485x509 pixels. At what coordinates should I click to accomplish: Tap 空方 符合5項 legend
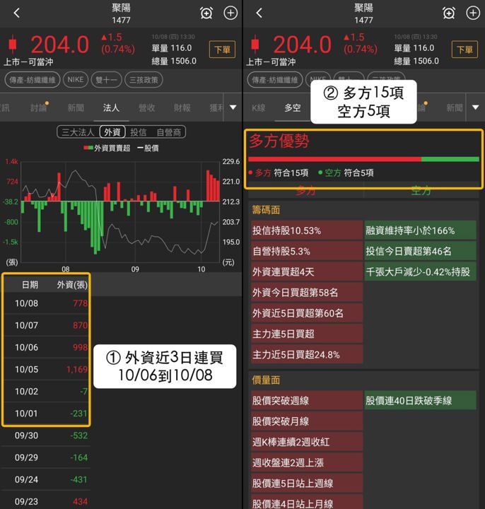click(x=346, y=172)
